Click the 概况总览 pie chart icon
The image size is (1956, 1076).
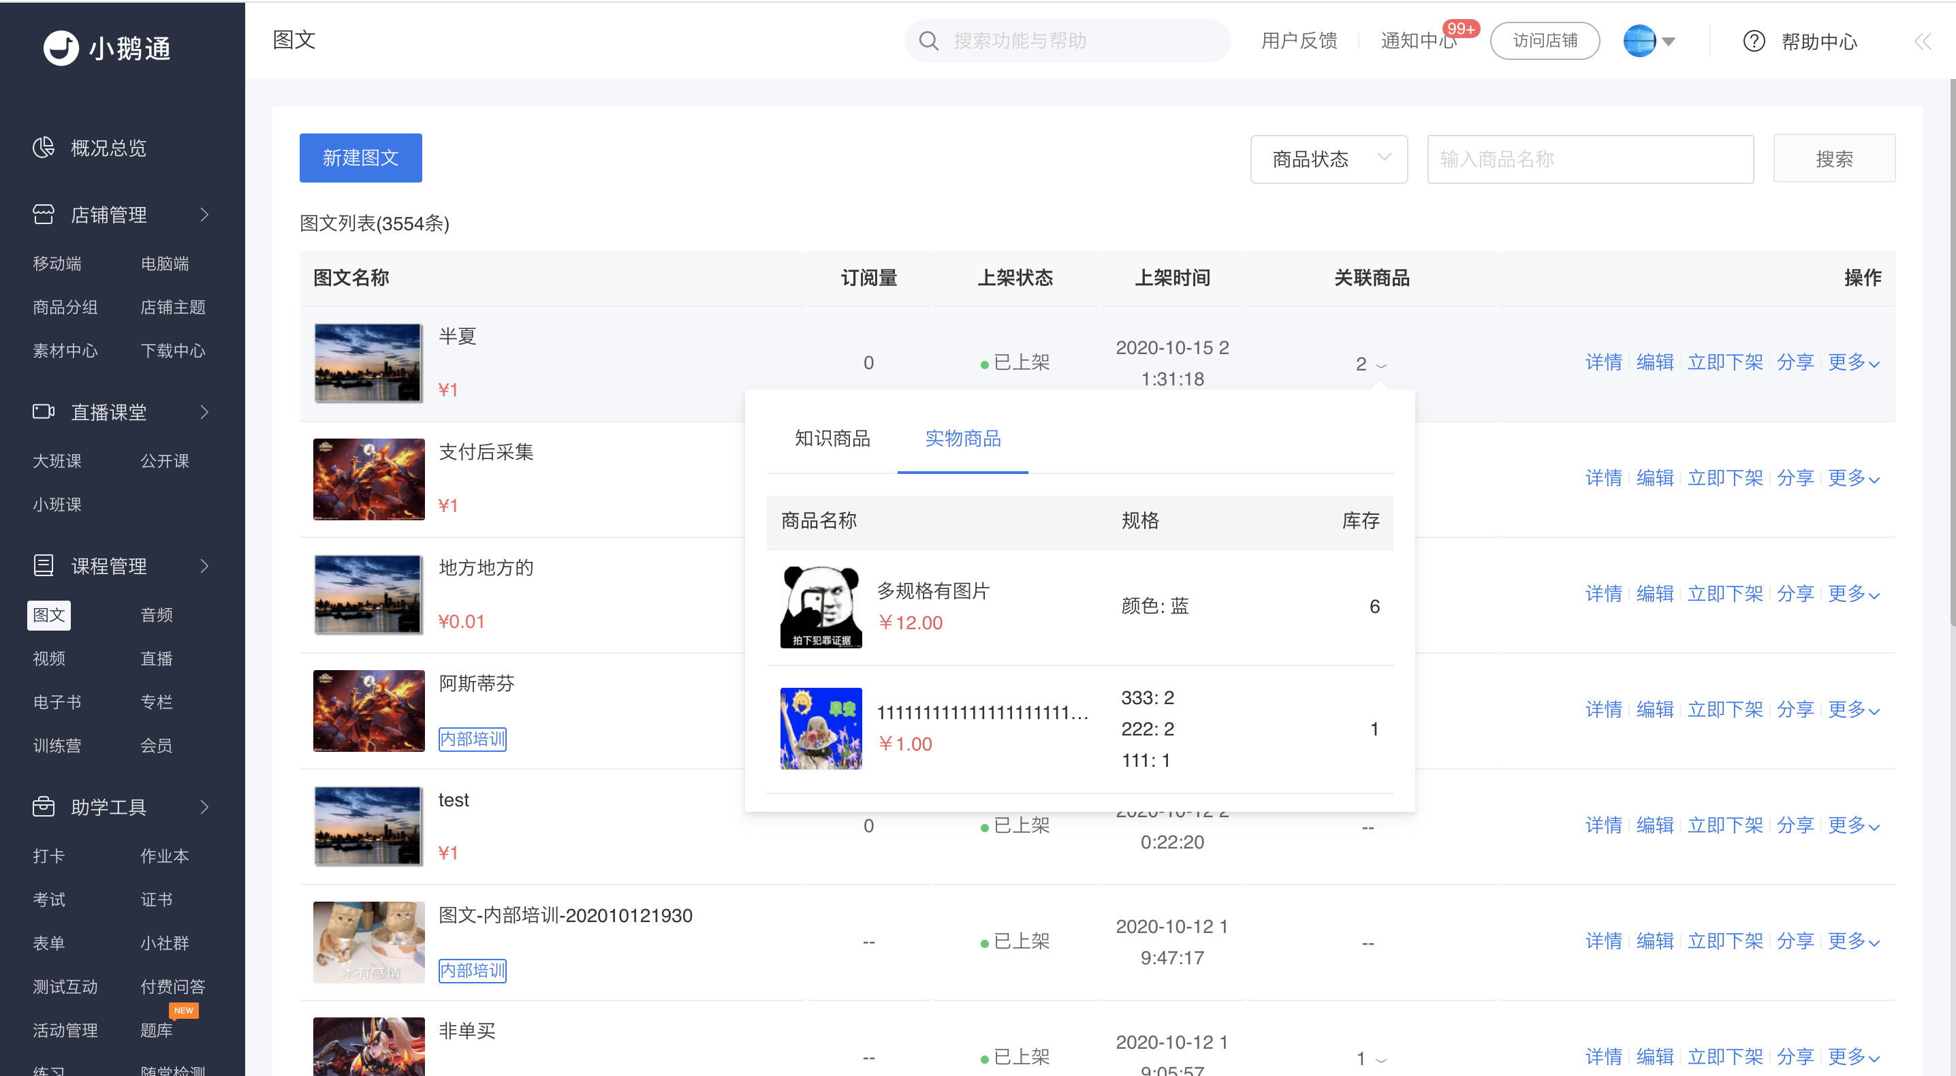click(x=44, y=147)
